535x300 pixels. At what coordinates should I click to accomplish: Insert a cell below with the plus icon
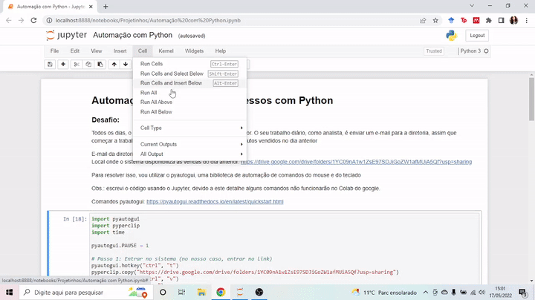(x=63, y=64)
